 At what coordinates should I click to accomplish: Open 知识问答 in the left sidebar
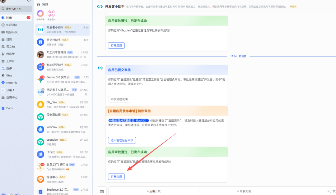(x=16, y=25)
